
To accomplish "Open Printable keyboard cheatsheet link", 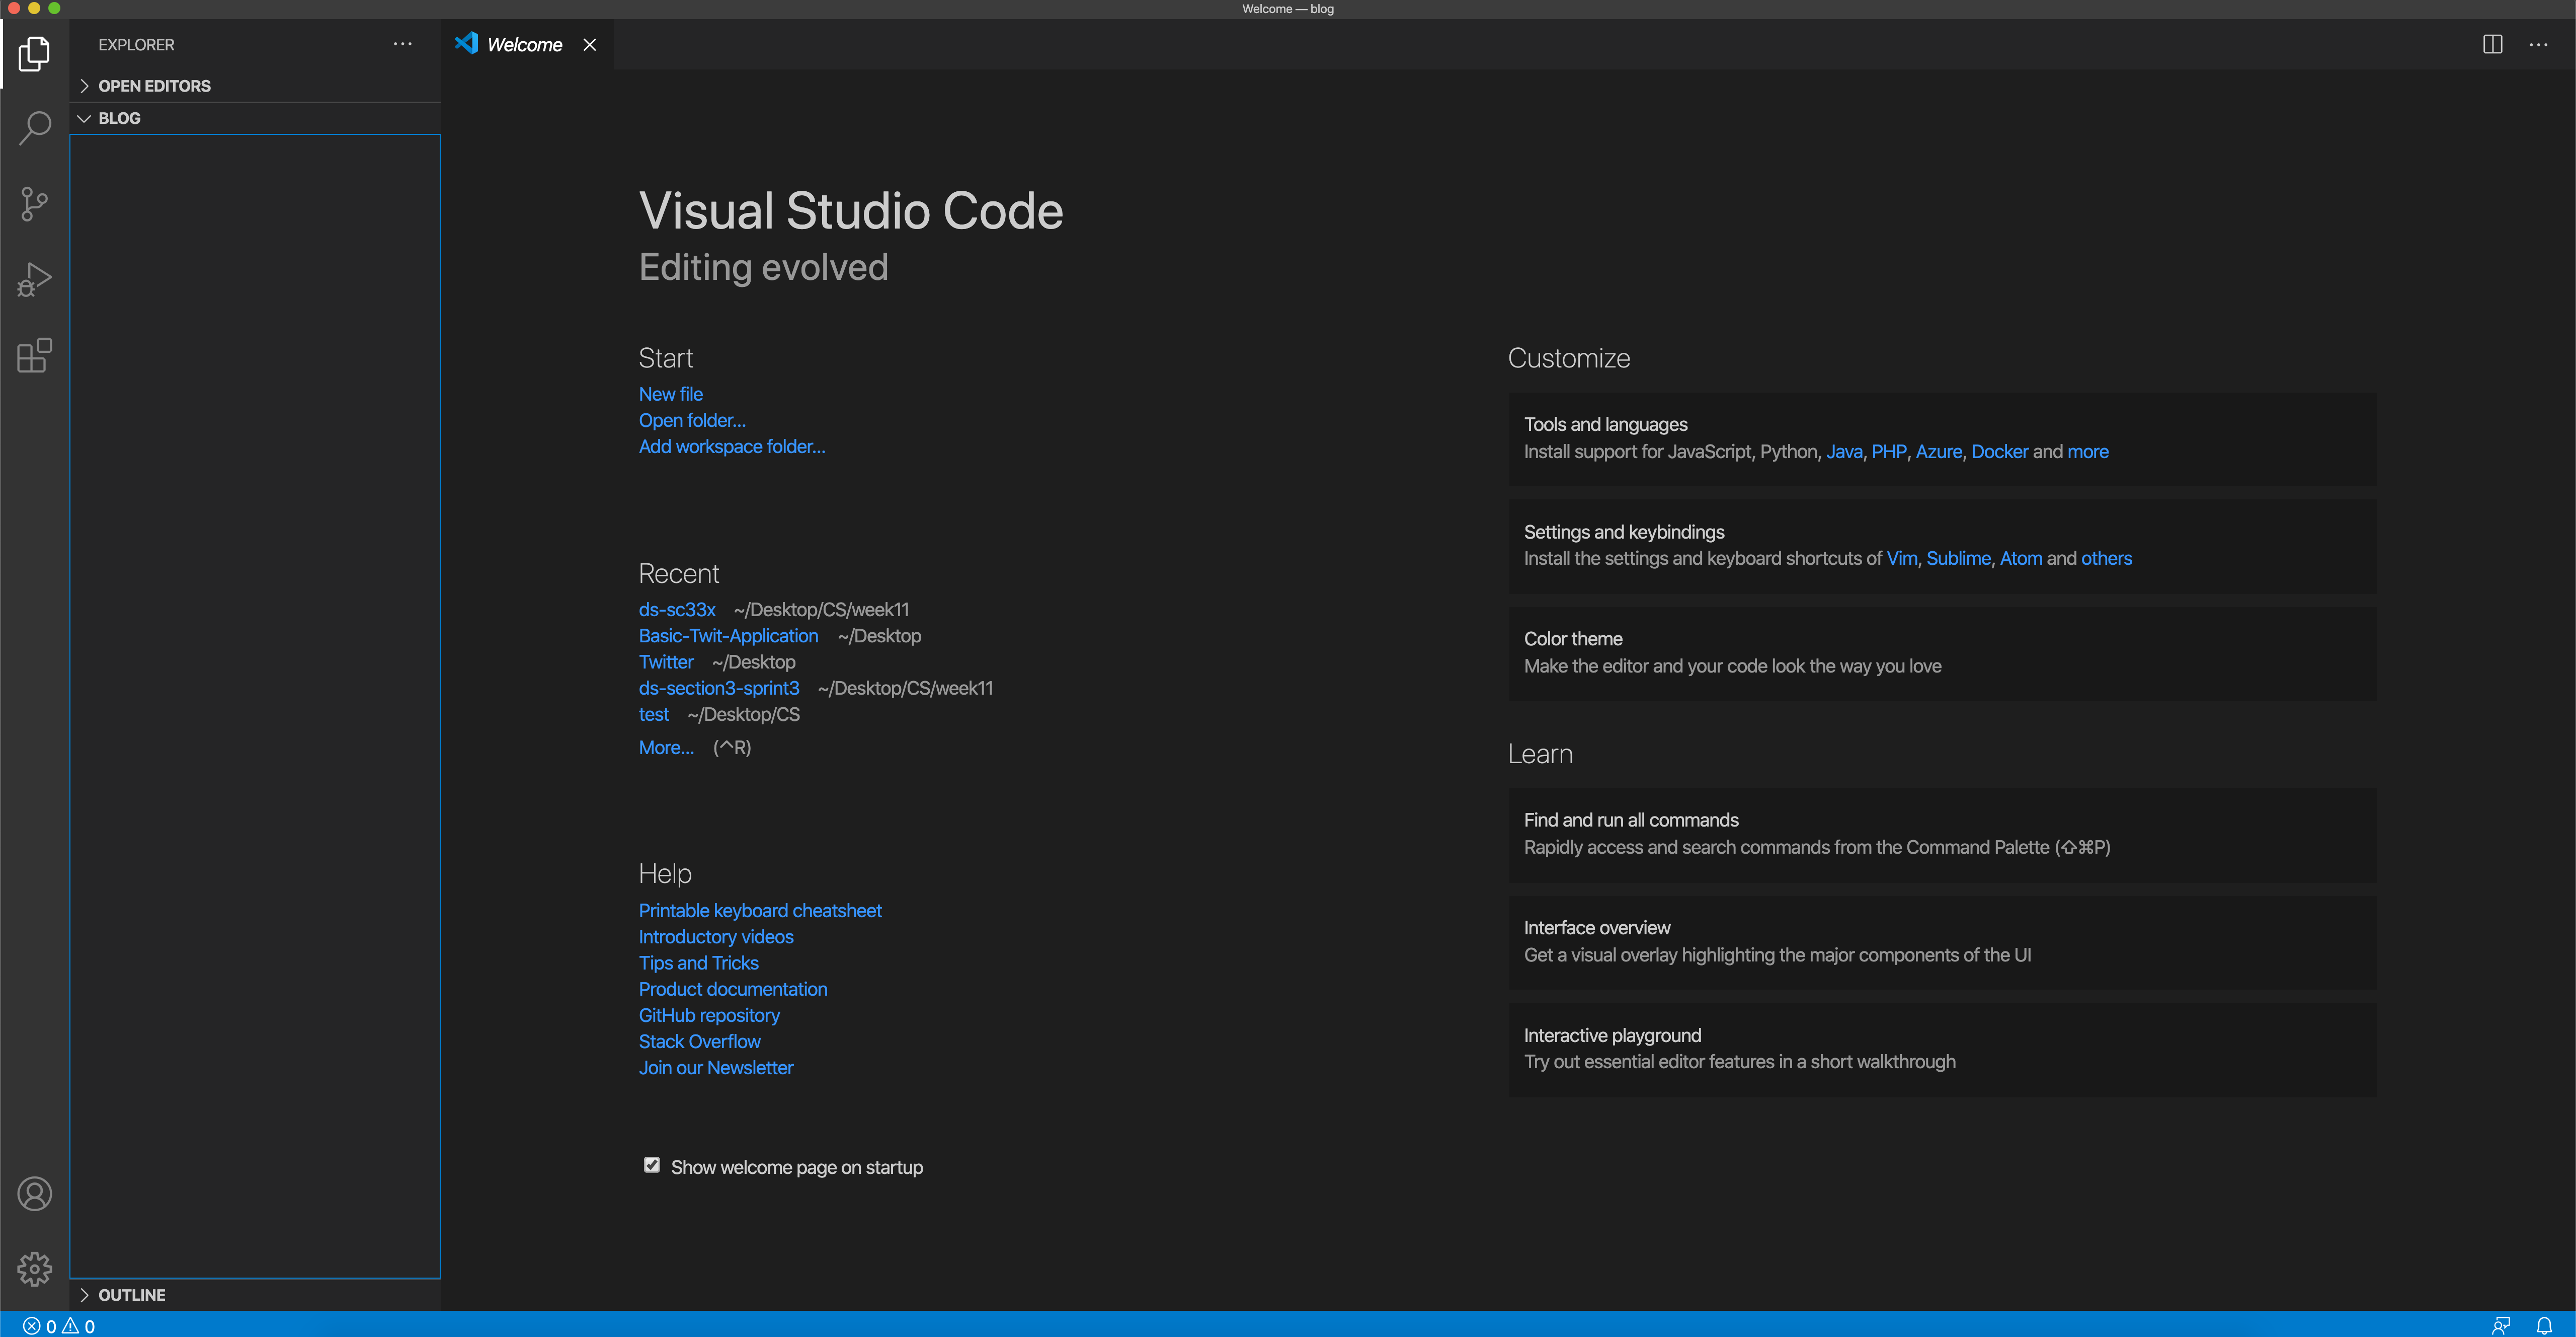I will tap(760, 911).
